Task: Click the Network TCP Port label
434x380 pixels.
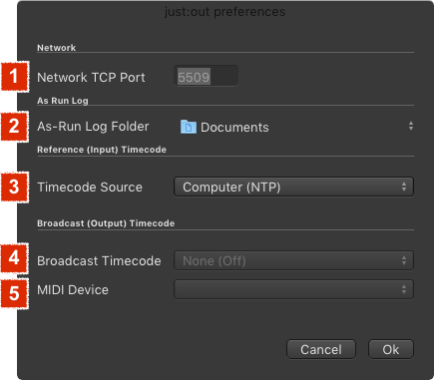Action: pyautogui.click(x=91, y=78)
